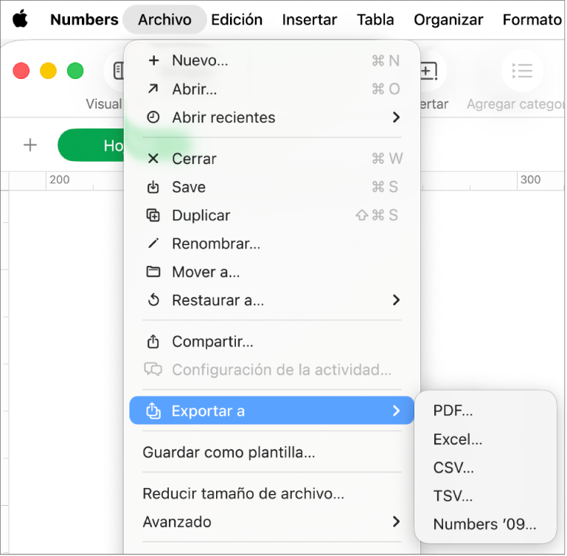
Task: Click the share icon beside Compartir
Action: click(x=153, y=341)
